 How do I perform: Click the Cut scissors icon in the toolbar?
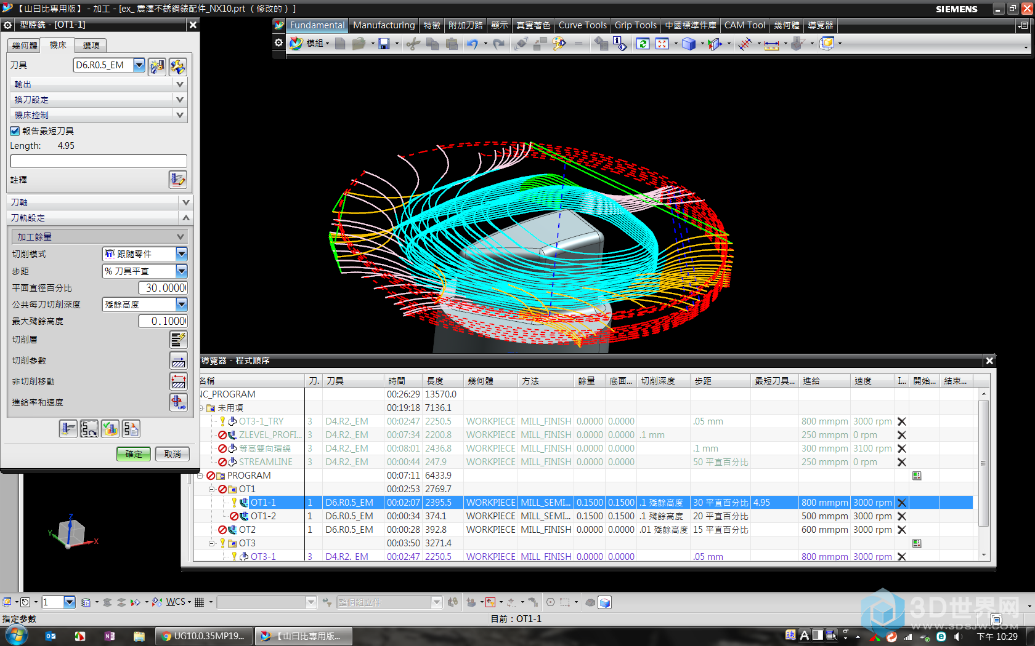pyautogui.click(x=413, y=44)
